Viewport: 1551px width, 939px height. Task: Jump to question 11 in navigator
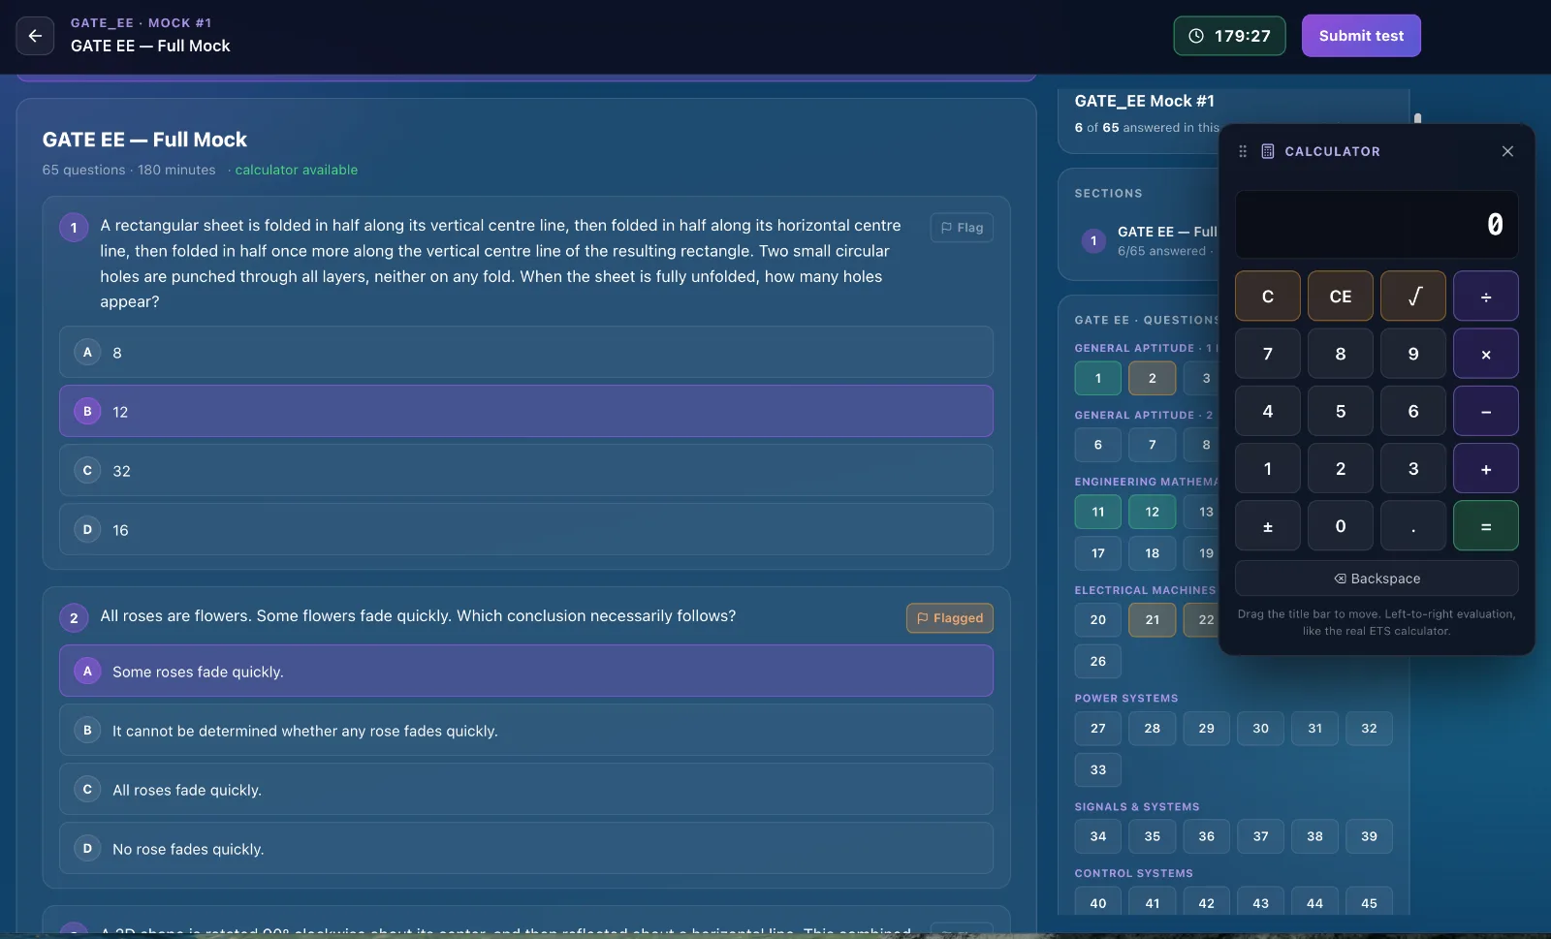(1098, 512)
